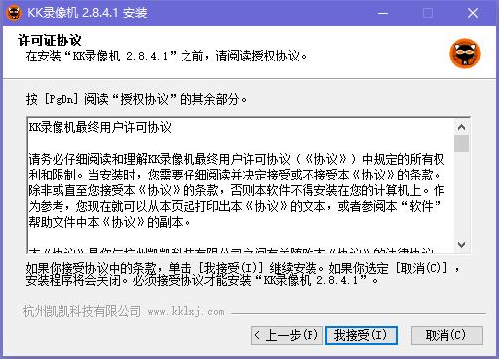Click the 我接受(I) button to accept

click(x=361, y=335)
